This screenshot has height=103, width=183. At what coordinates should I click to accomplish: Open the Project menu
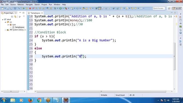coord(44,5)
